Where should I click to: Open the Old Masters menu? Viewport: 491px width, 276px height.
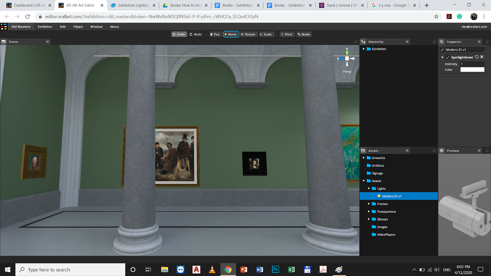coord(21,27)
